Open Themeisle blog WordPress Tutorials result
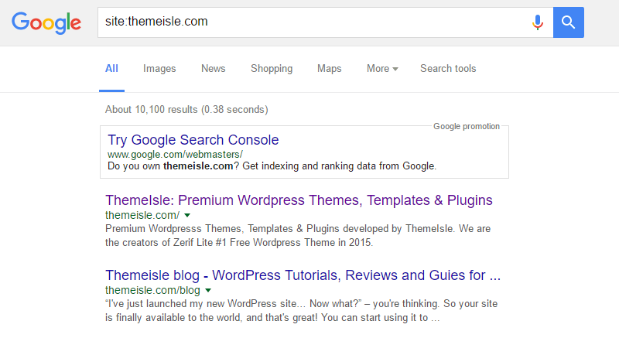The width and height of the screenshot is (619, 338). 303,275
